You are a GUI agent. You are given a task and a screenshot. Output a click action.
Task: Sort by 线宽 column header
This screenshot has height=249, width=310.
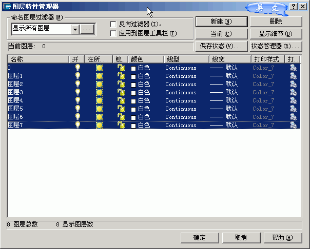(x=230, y=59)
